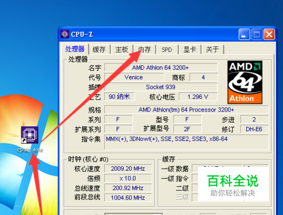
Task: Click the 商标 value 4
Action: click(203, 78)
